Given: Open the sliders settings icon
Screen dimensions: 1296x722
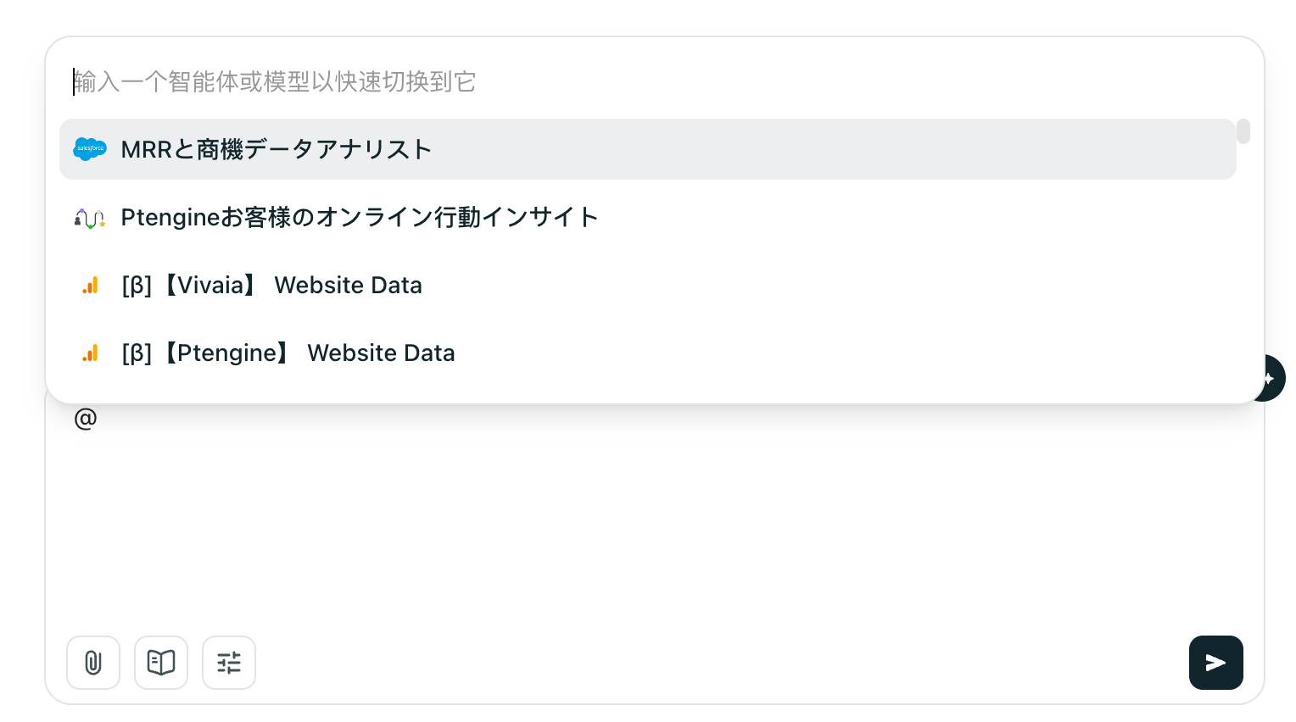Looking at the screenshot, I should tap(229, 663).
